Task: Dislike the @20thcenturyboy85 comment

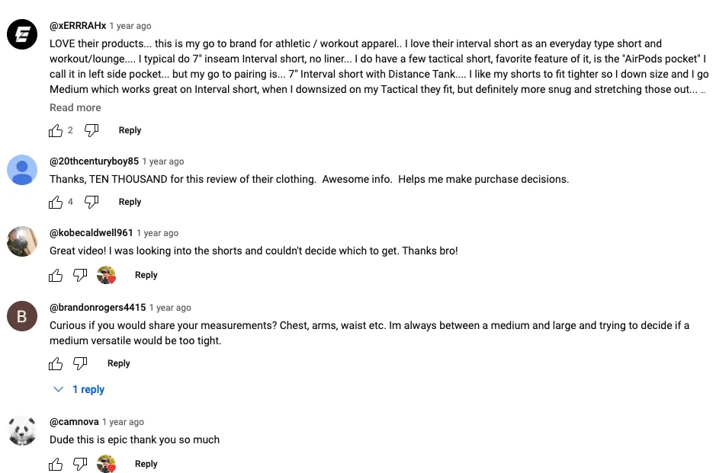Action: [x=92, y=202]
